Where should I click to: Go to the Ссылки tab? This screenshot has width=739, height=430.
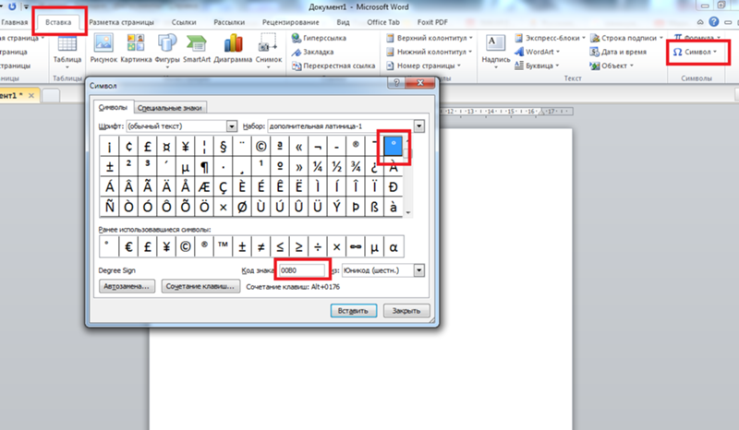click(x=184, y=22)
